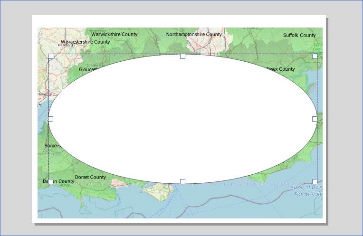Click the 'Warwickshire County' map label
This screenshot has width=363, height=236.
click(115, 34)
